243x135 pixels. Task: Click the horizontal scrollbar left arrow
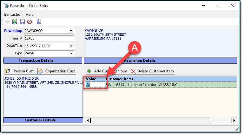point(88,120)
